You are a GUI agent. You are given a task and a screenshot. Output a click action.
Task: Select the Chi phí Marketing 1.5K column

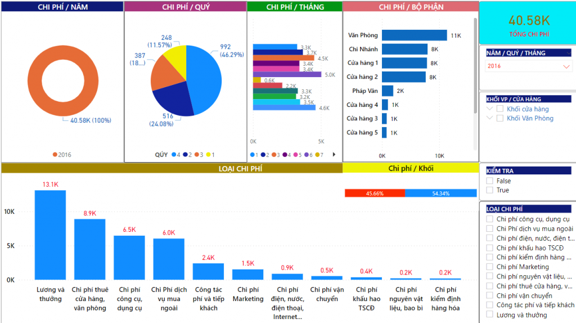247,275
